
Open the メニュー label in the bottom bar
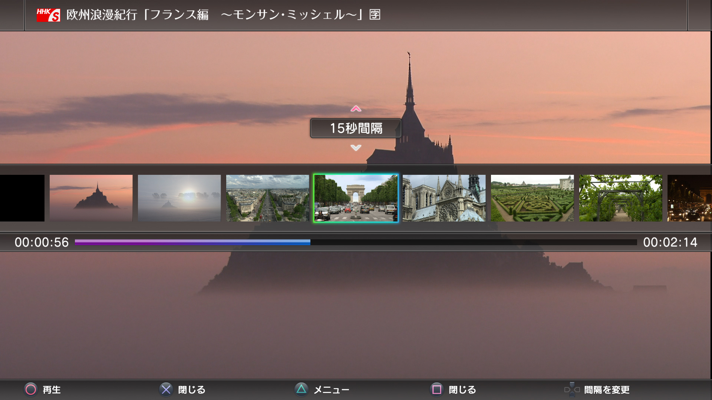click(331, 390)
